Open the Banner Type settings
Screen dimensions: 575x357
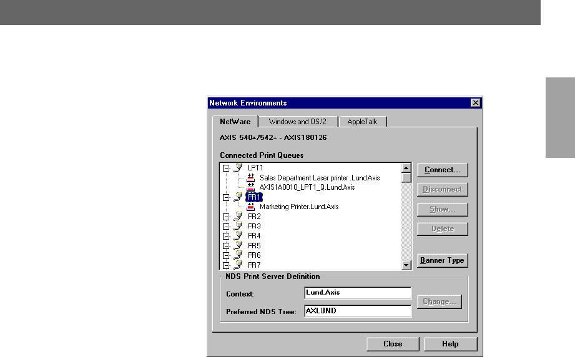coord(442,260)
